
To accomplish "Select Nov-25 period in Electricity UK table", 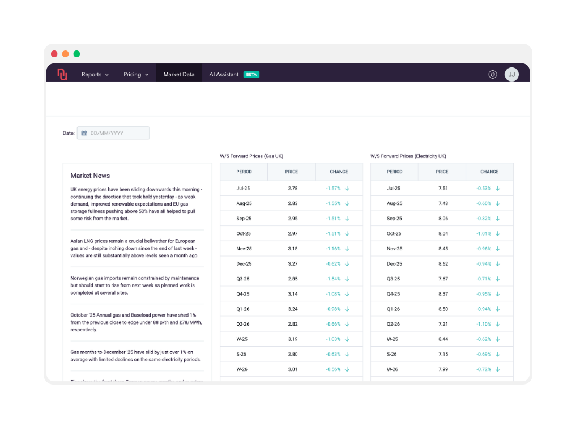I will (395, 249).
